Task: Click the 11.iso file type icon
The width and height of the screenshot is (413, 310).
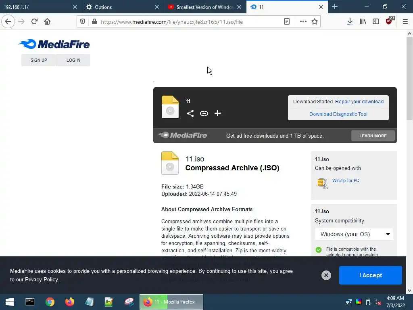Action: click(x=170, y=163)
